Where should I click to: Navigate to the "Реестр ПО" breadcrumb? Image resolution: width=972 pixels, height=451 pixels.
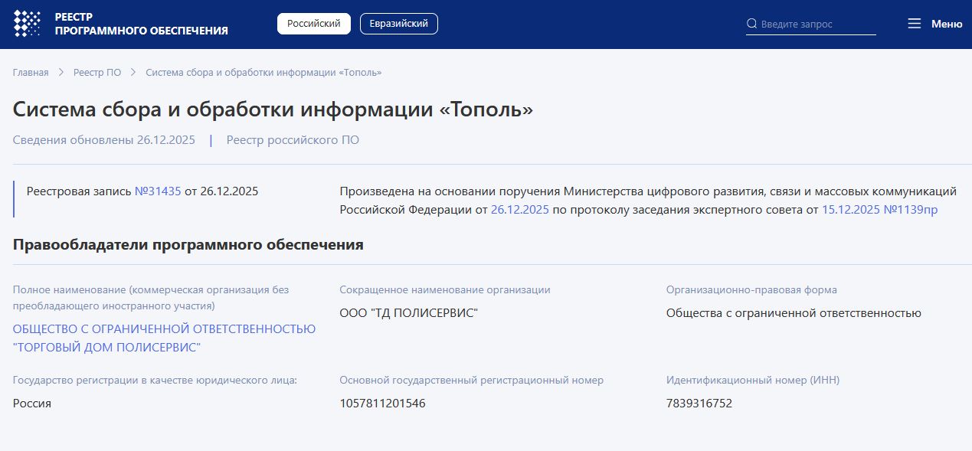point(97,73)
